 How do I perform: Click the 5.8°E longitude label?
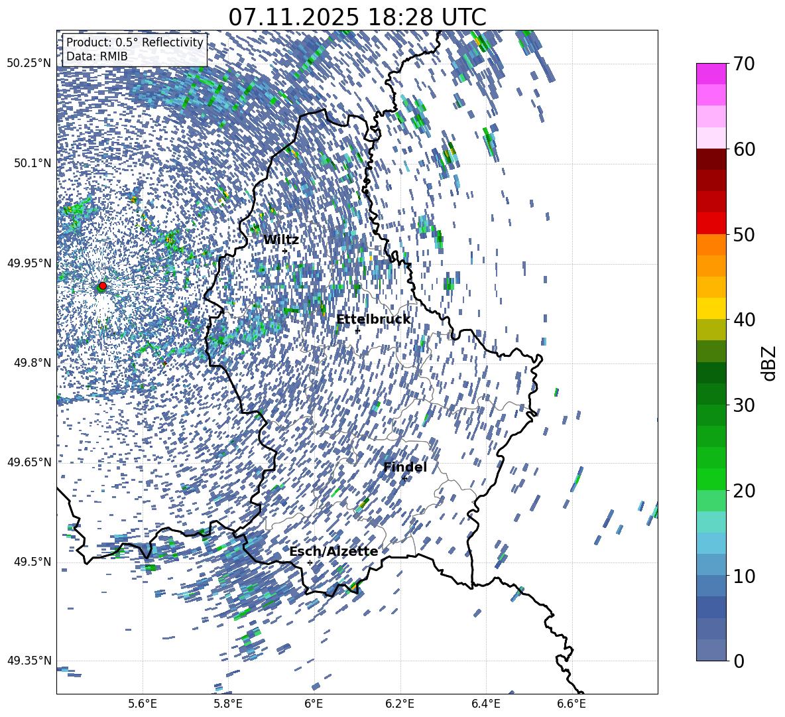(x=228, y=704)
